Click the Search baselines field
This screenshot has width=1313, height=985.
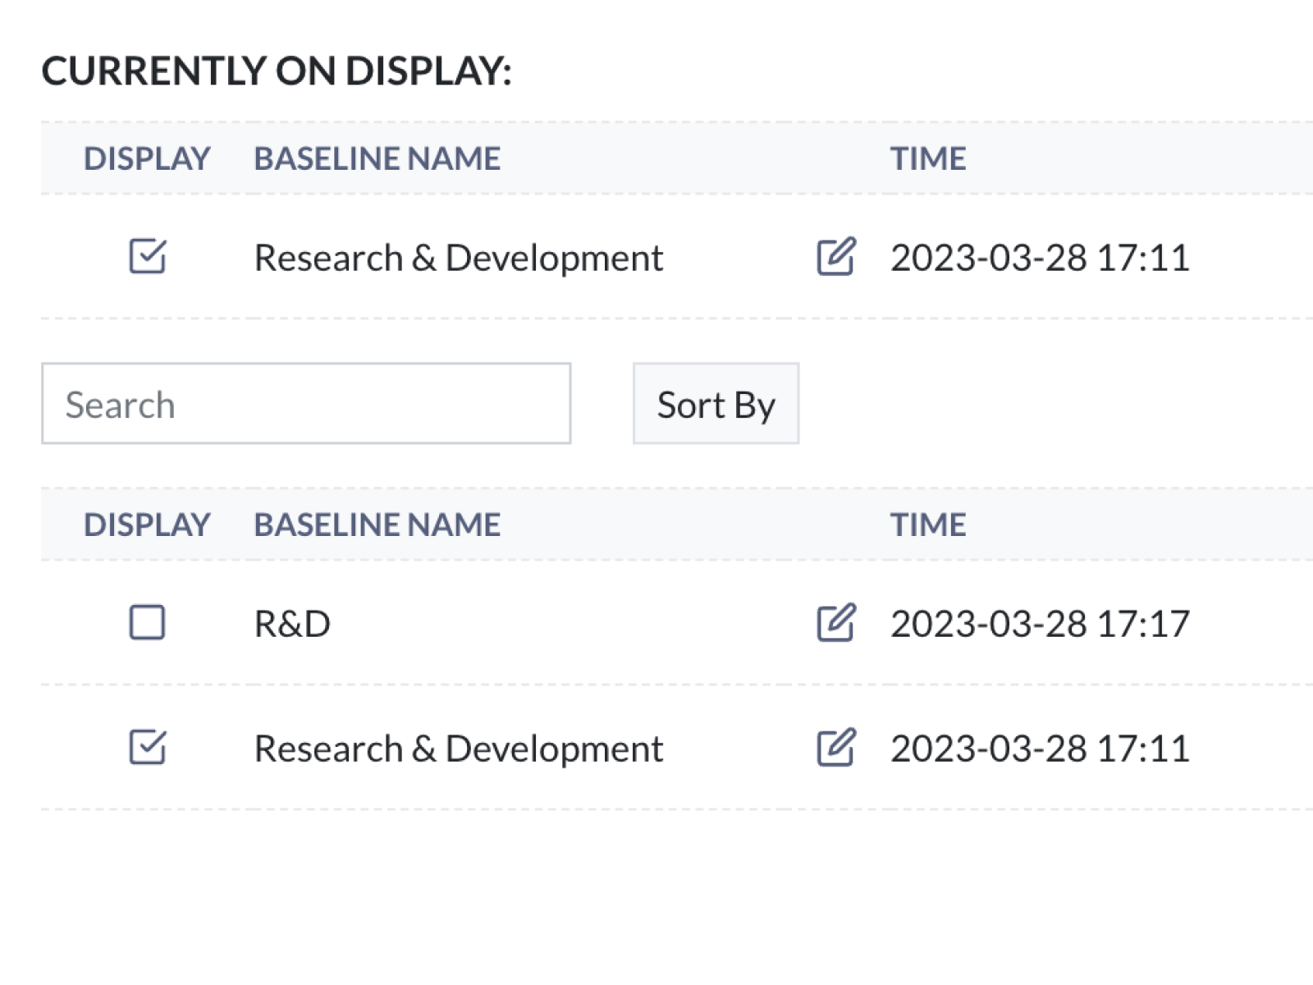[306, 404]
